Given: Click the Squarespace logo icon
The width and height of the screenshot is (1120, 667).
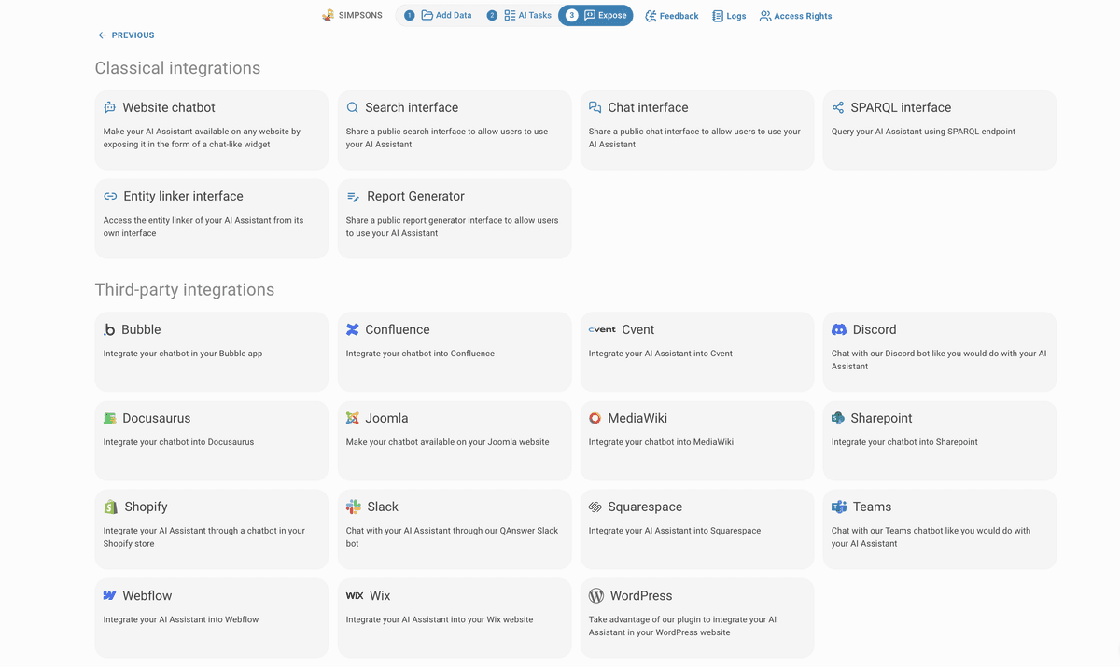Looking at the screenshot, I should tap(595, 507).
